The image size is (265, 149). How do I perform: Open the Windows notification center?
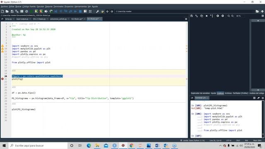pos(260,145)
